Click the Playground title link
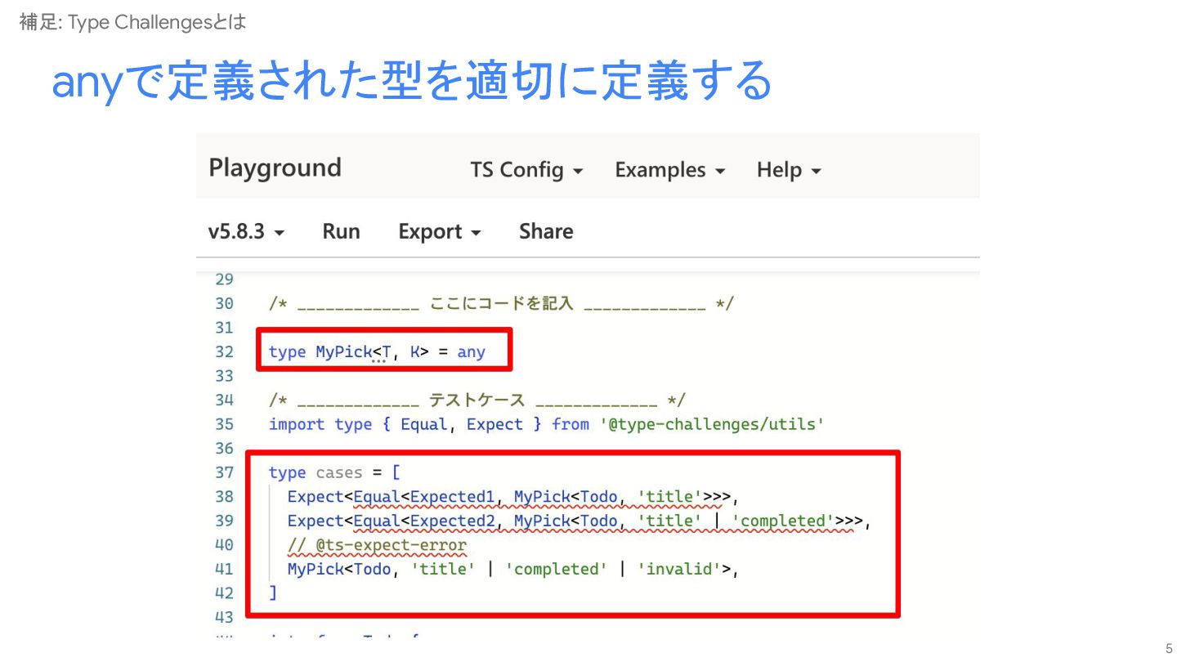 coord(275,168)
